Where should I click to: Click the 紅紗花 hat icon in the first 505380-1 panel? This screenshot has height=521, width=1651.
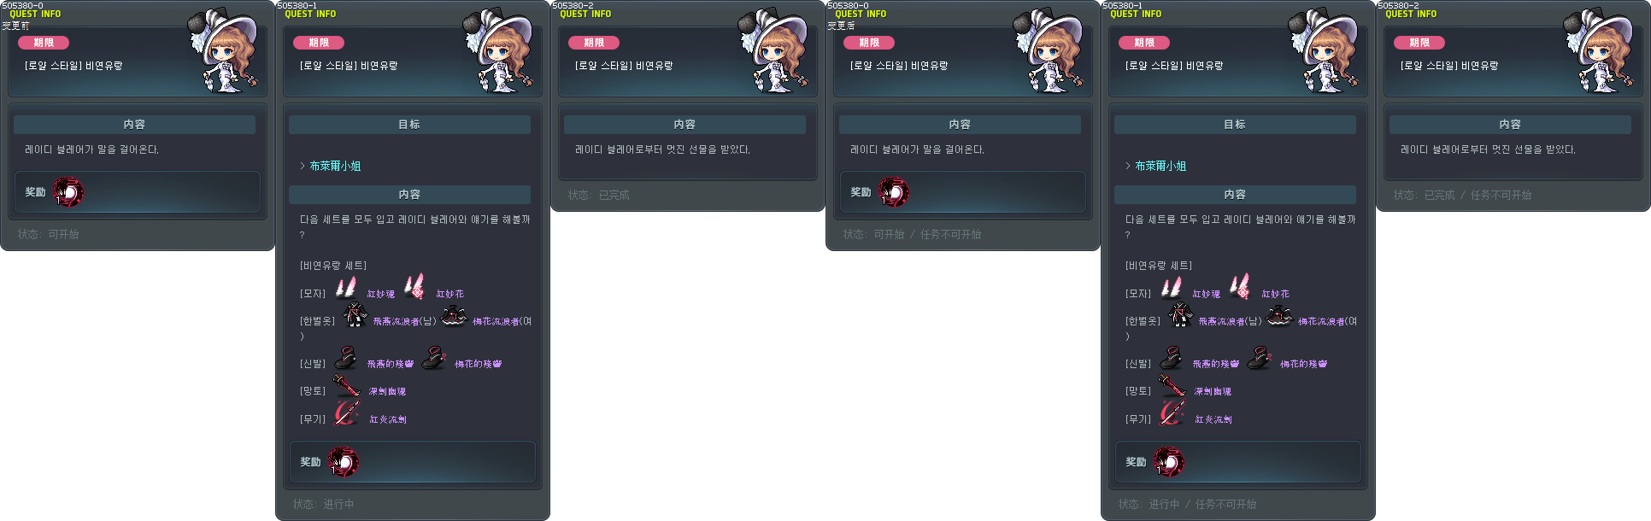[x=414, y=287]
